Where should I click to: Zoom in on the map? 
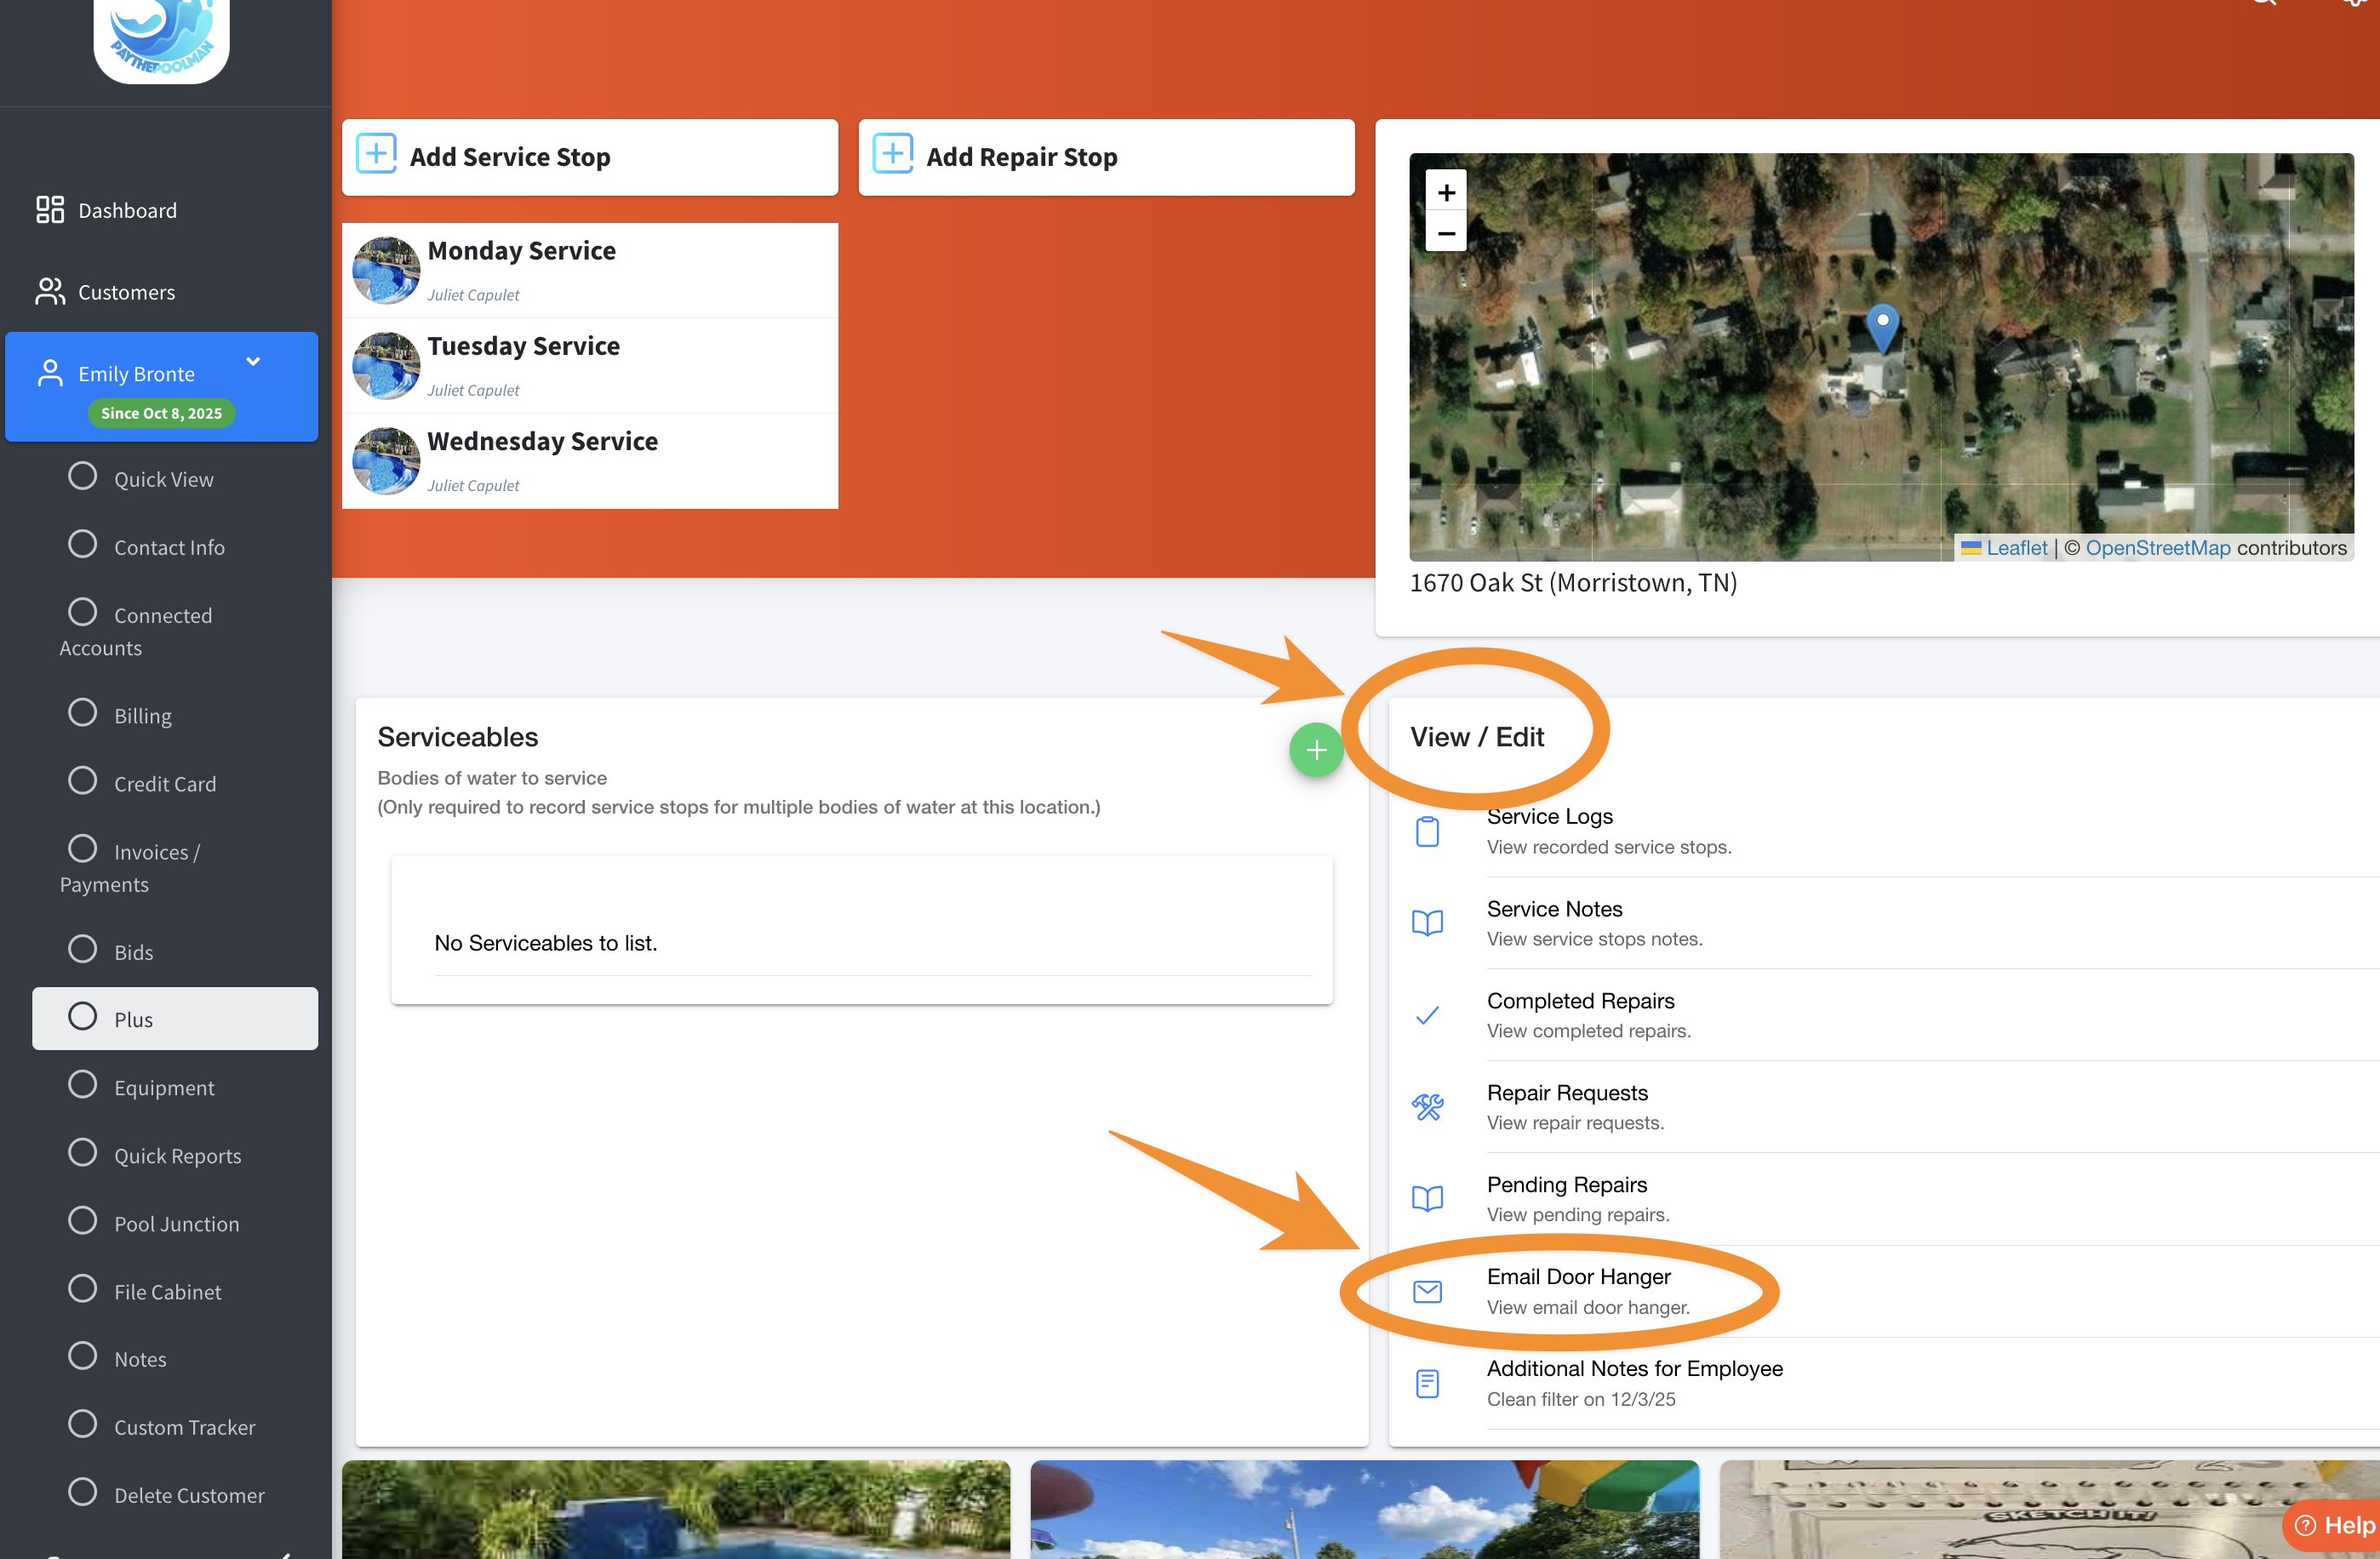(x=1446, y=193)
